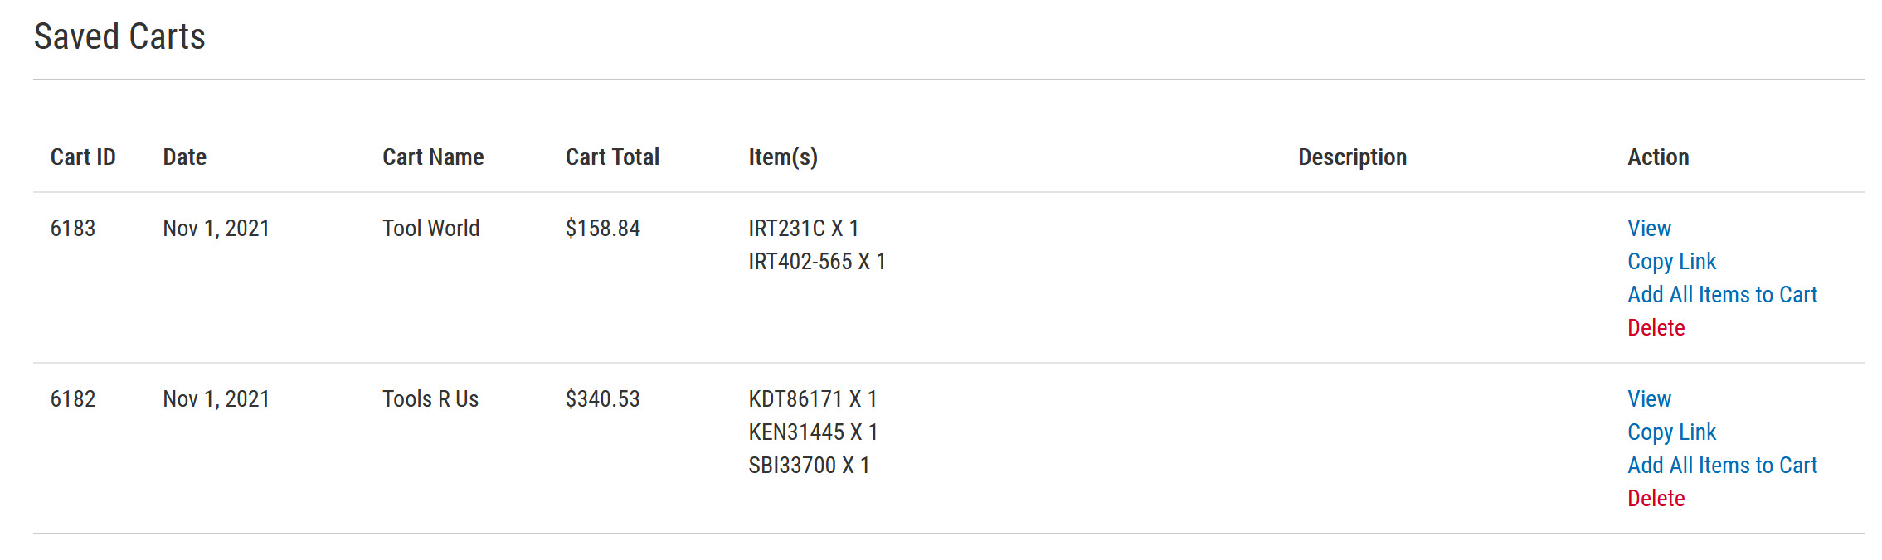Click the Cart Total column header
1882x560 pixels.
coord(612,157)
